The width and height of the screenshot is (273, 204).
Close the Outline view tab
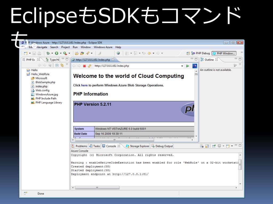pos(216,59)
